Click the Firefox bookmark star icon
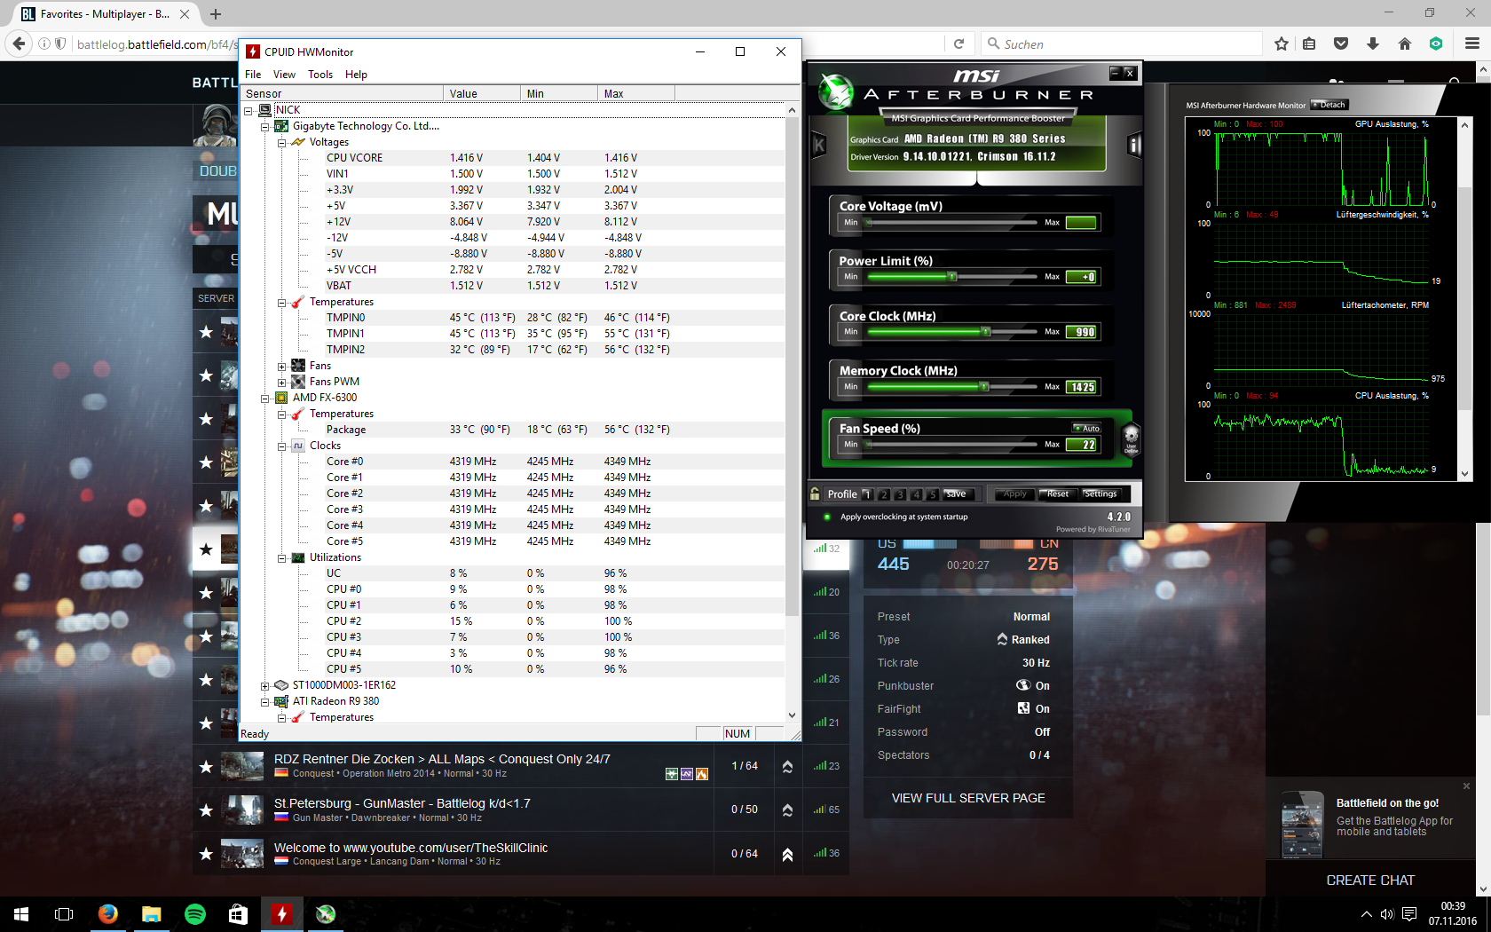This screenshot has width=1491, height=932. [x=1281, y=43]
